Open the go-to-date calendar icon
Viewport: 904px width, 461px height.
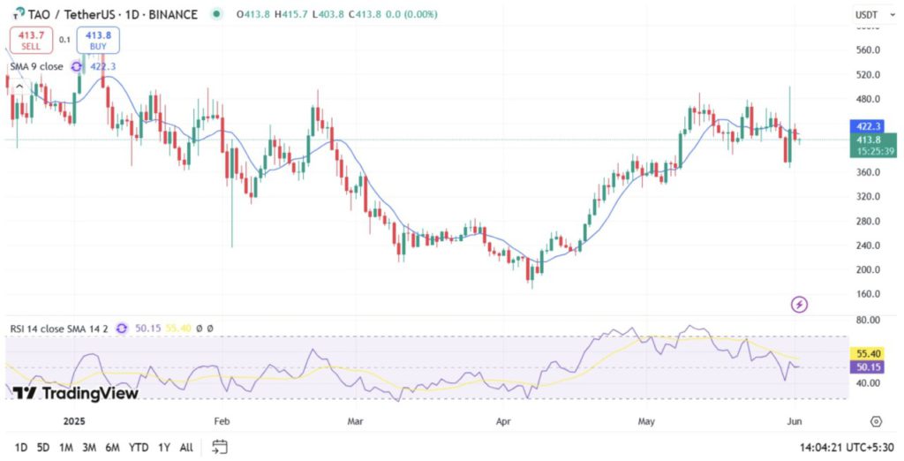click(x=220, y=447)
